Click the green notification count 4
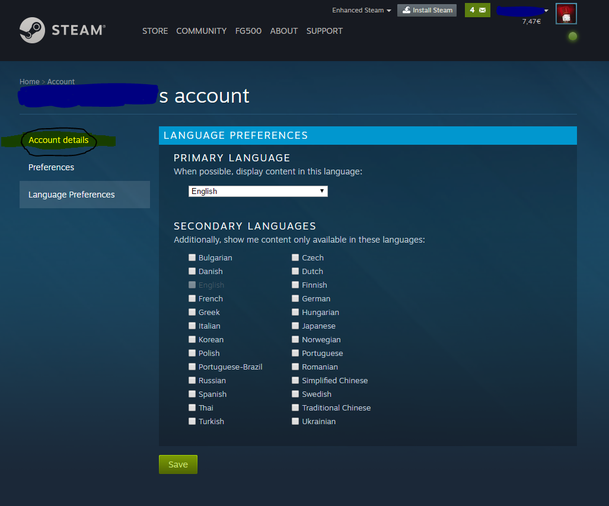This screenshot has width=609, height=506. pyautogui.click(x=472, y=10)
